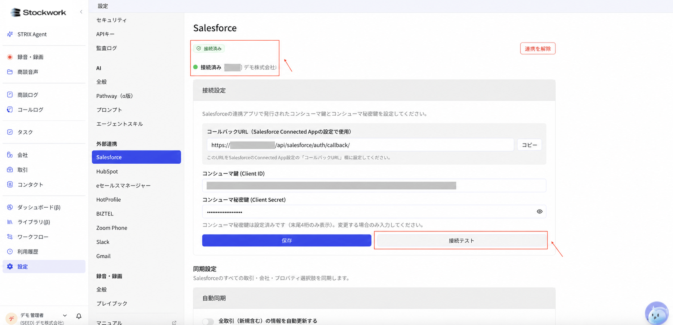Open セキュリティ settings

112,20
